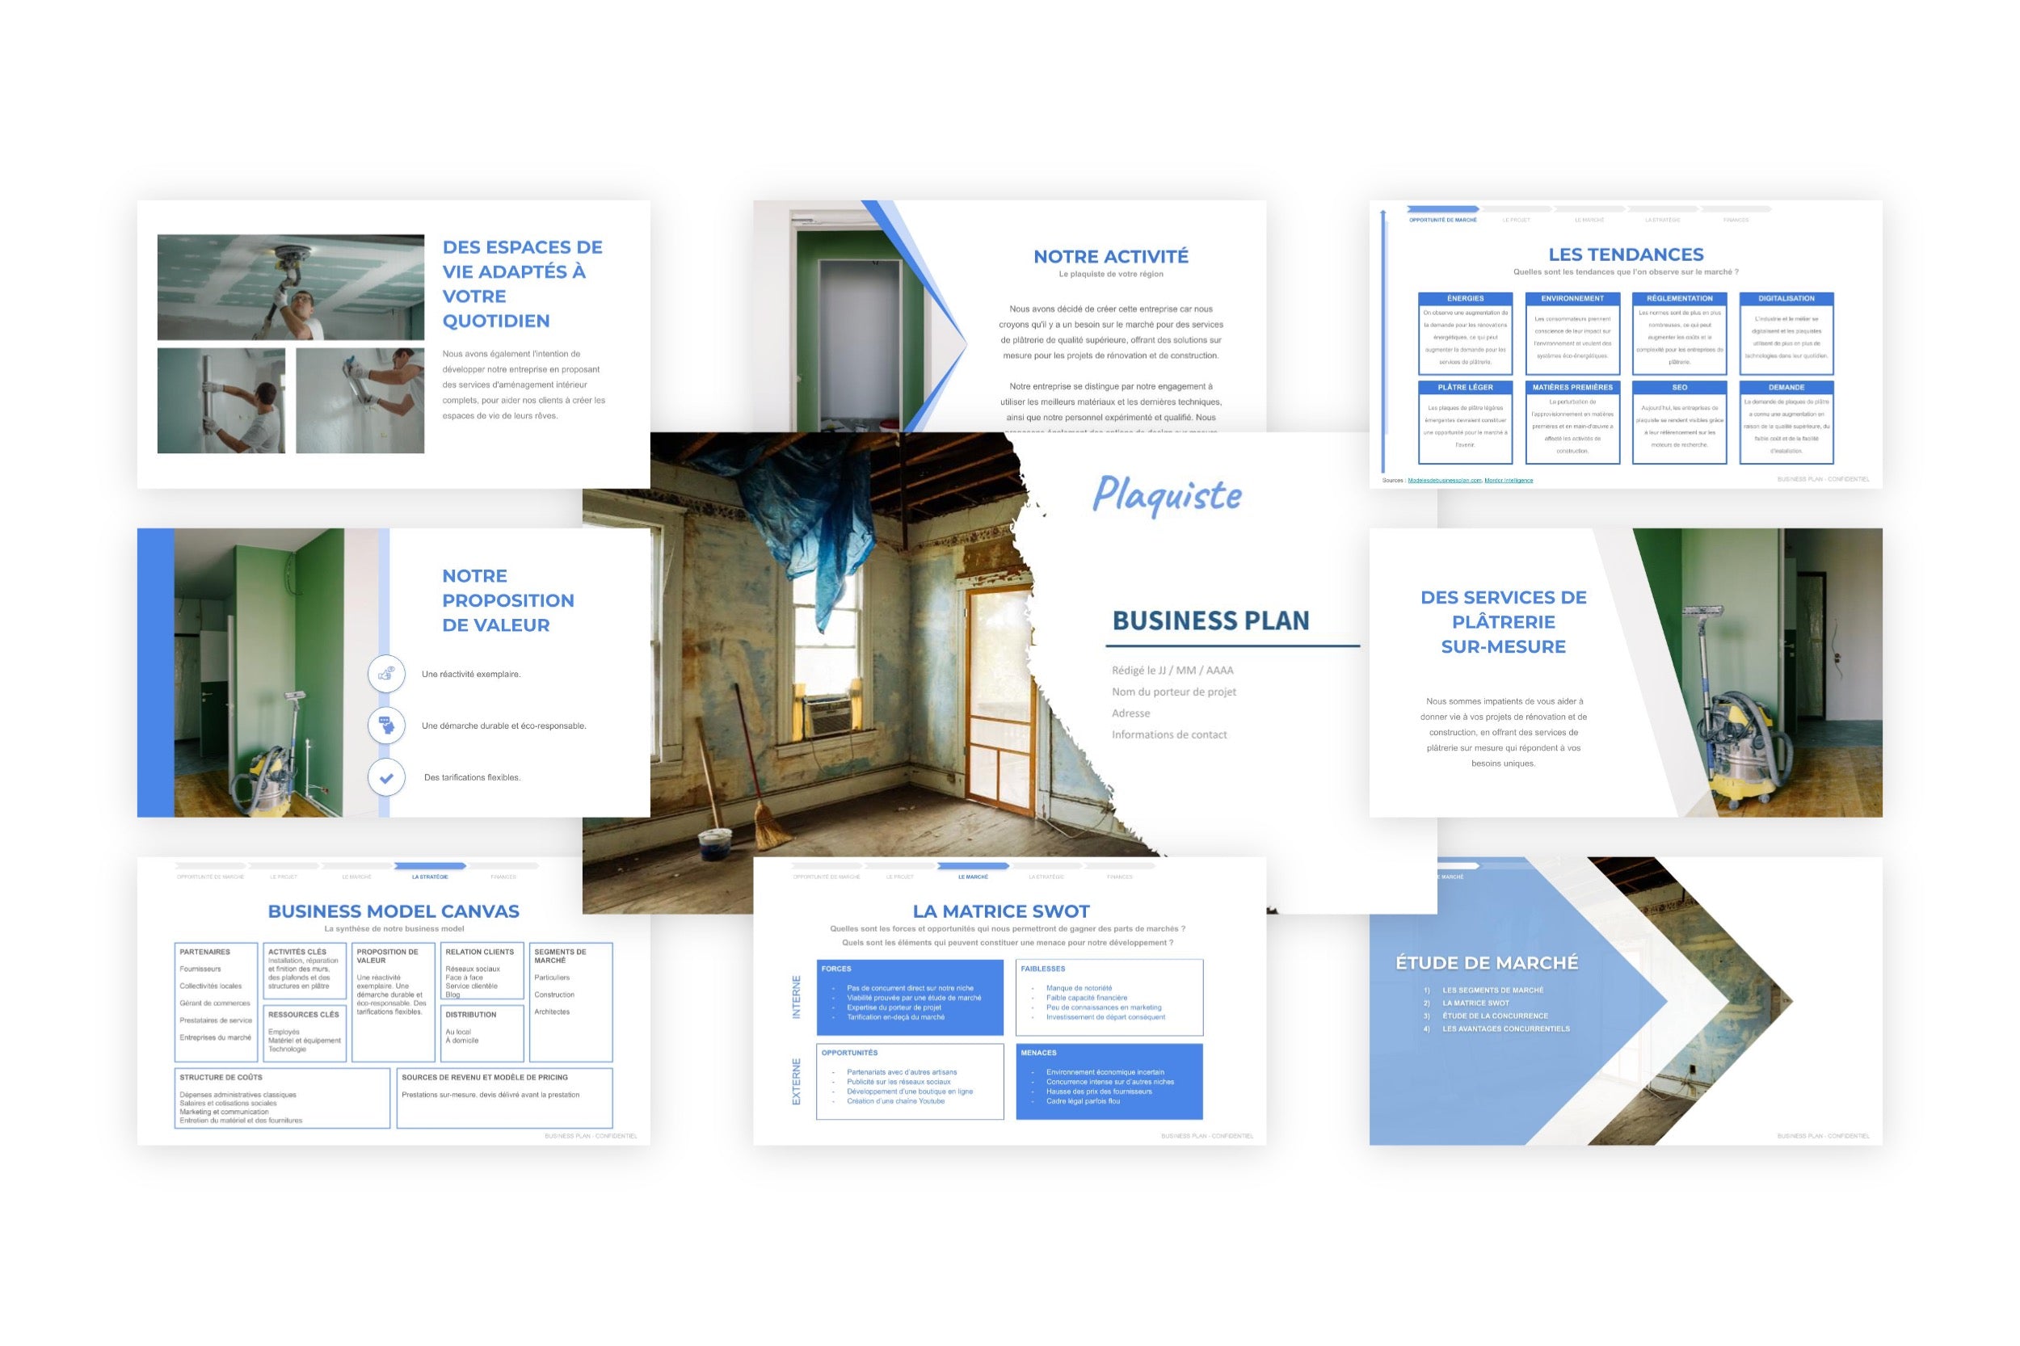2020x1346 pixels.
Task: Select the 'DIGITALISATION' trend box
Action: coord(1786,334)
